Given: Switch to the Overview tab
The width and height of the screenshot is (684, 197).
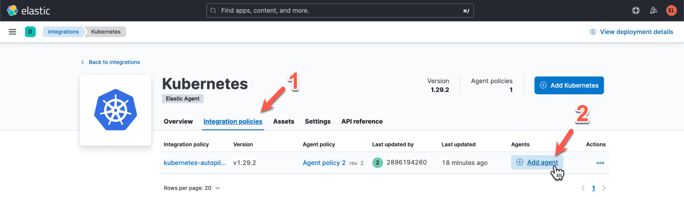Looking at the screenshot, I should [178, 122].
